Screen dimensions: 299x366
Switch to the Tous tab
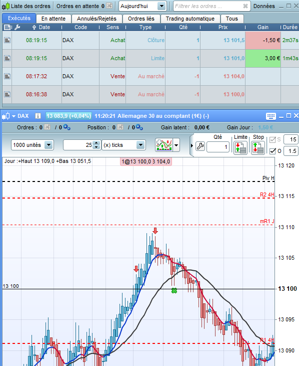232,19
